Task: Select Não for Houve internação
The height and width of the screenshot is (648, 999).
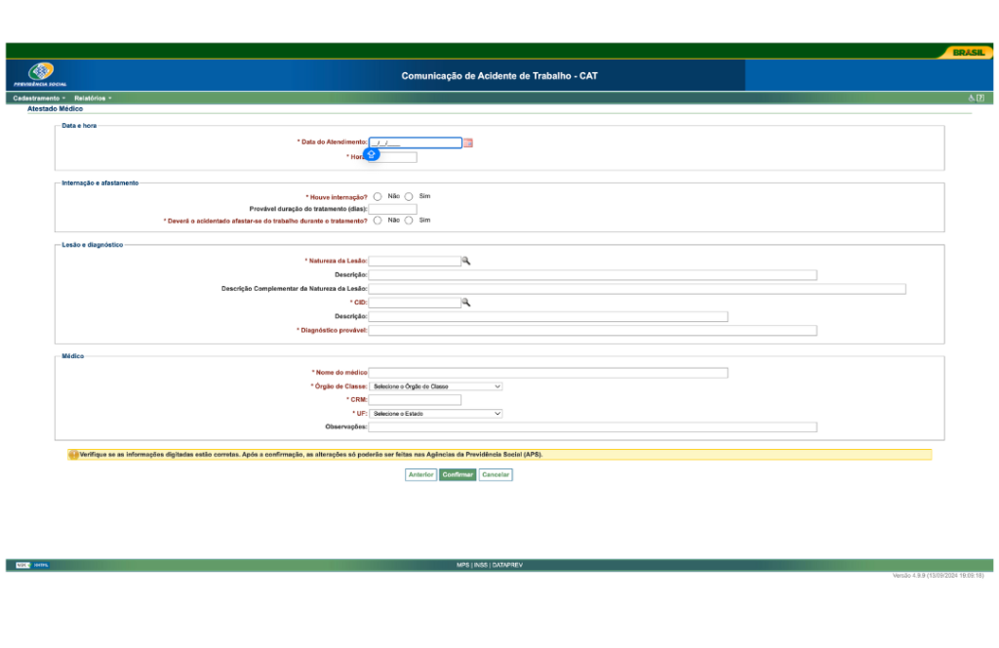Action: click(x=378, y=196)
